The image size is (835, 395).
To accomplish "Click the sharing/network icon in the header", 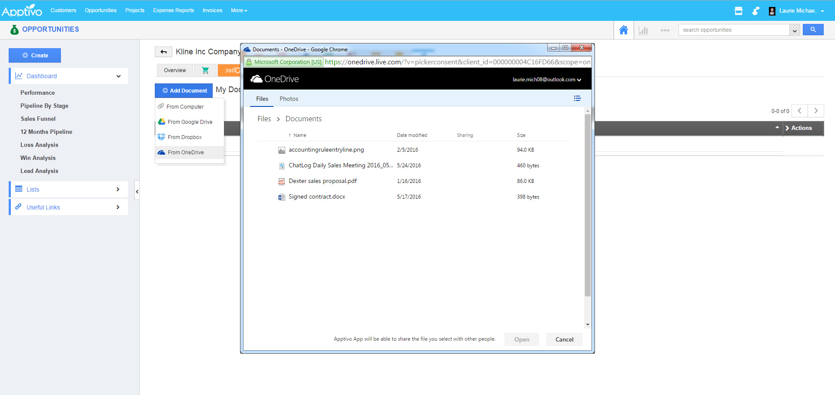I will tap(756, 11).
